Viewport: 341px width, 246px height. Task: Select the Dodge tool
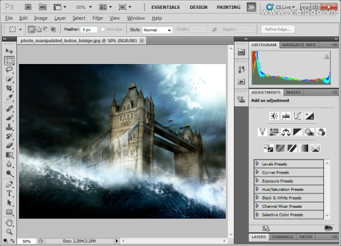pos(9,173)
